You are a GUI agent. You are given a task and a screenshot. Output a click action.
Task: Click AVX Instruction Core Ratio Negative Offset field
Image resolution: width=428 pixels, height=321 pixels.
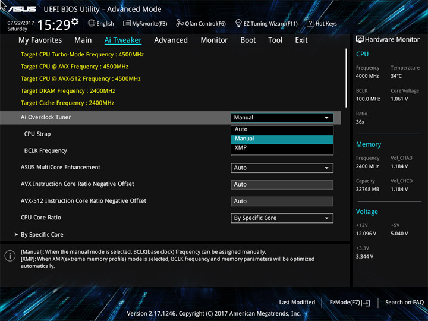282,184
